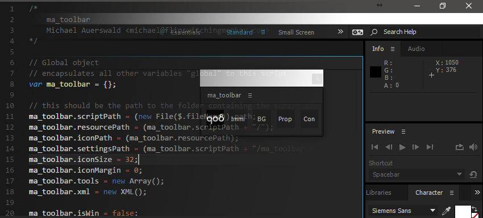Click the Immi button in ma_toolbar
Screen dimensions: 483x218
pos(238,119)
